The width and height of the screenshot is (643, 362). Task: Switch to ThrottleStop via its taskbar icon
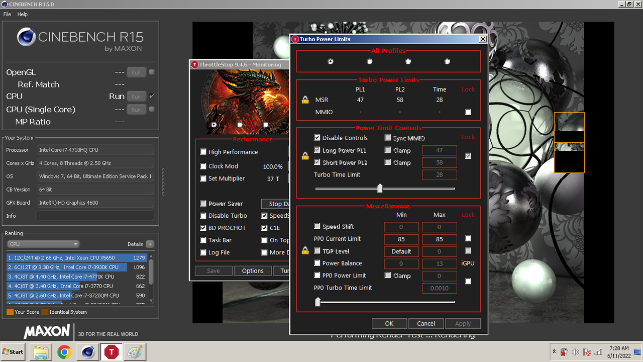[x=111, y=352]
